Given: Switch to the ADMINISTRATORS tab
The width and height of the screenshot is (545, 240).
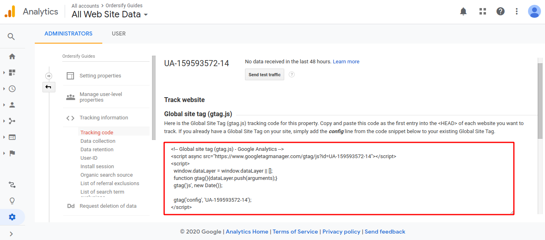Looking at the screenshot, I should pos(68,33).
